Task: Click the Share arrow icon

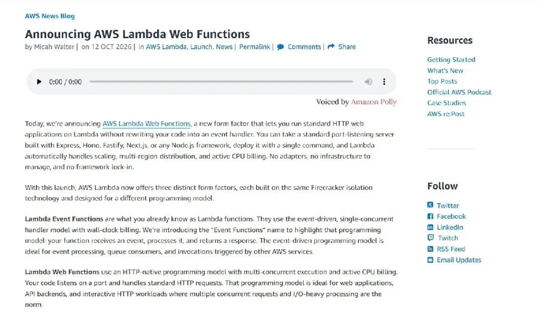Action: tap(331, 46)
